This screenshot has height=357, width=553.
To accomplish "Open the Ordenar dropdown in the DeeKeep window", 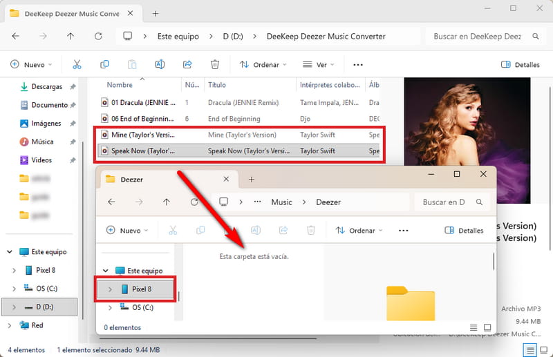I will (x=263, y=64).
